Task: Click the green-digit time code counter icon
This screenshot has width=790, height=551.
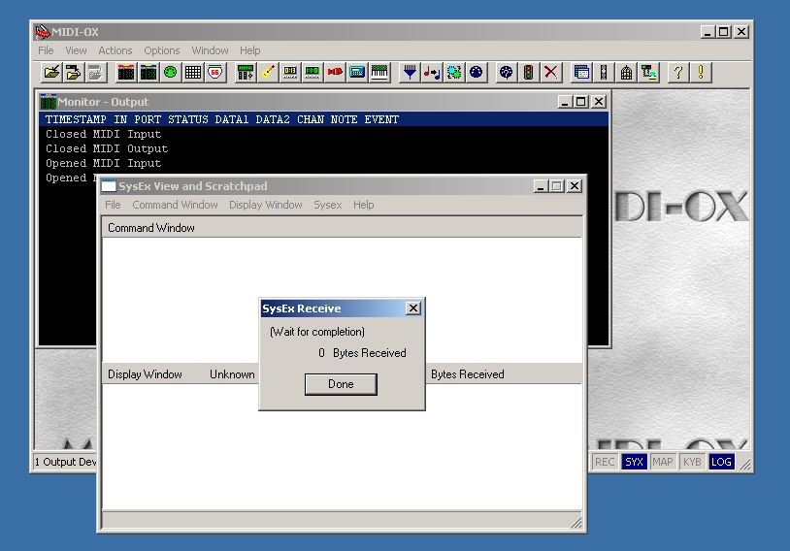Action: [312, 73]
